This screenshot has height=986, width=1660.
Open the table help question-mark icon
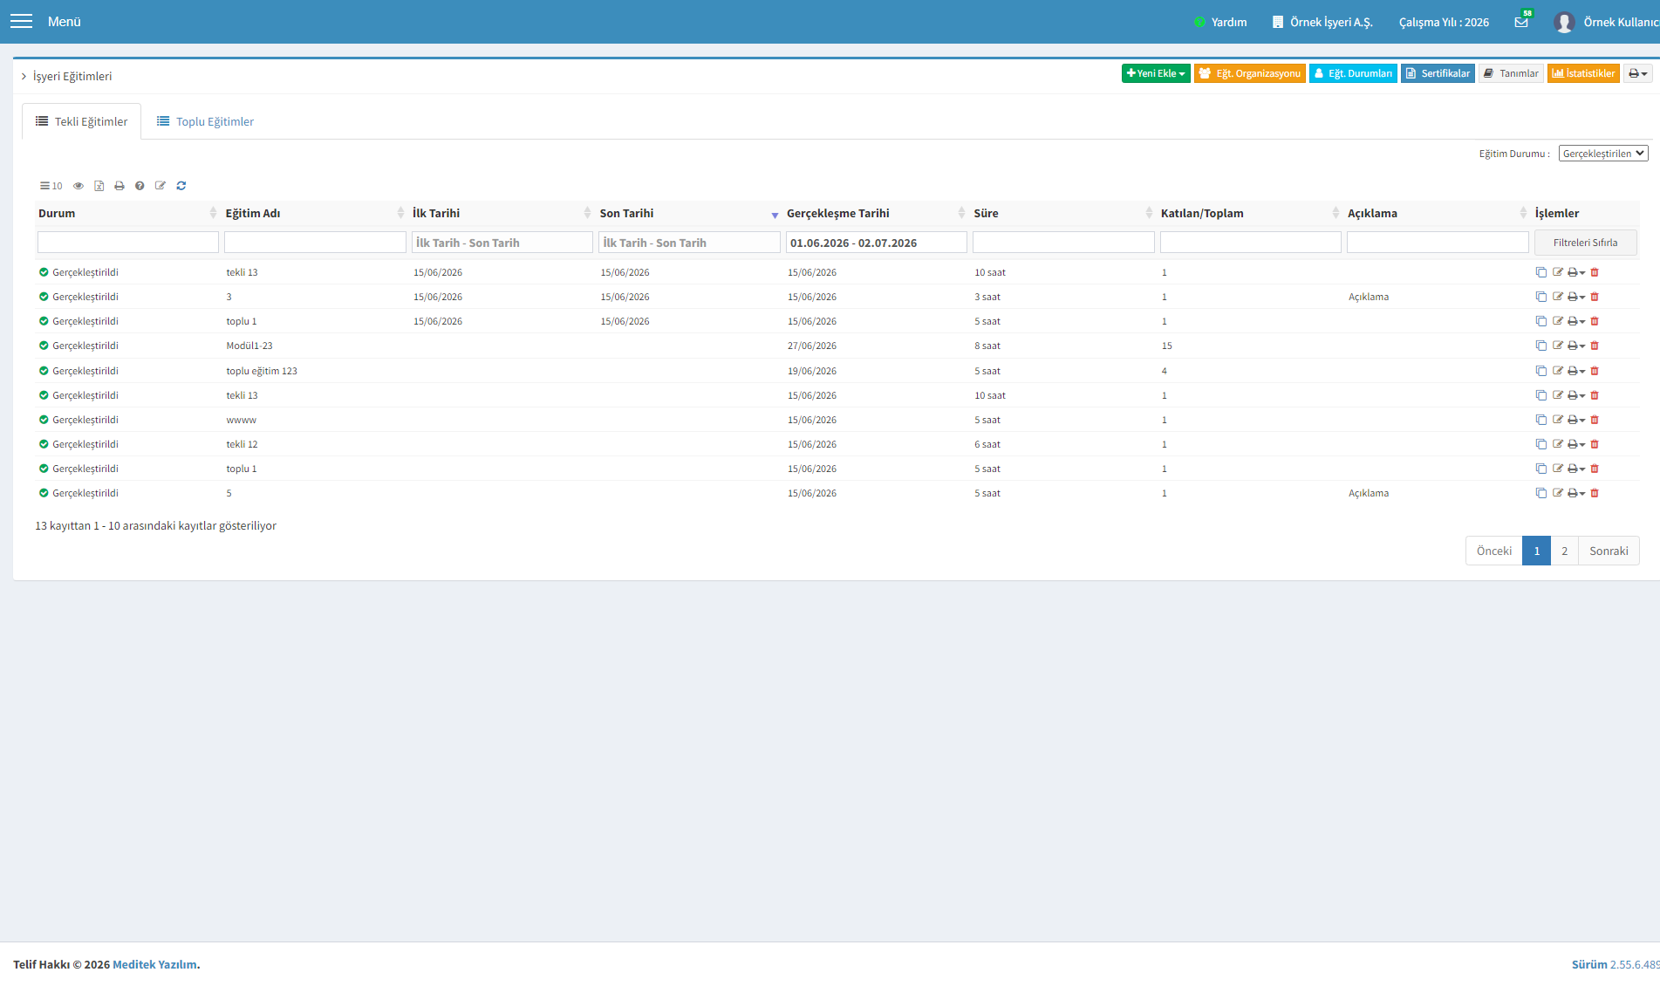click(140, 186)
